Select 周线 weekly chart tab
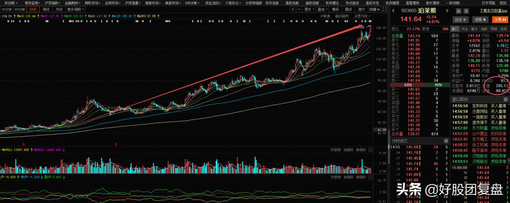The width and height of the screenshot is (510, 203). [46, 9]
